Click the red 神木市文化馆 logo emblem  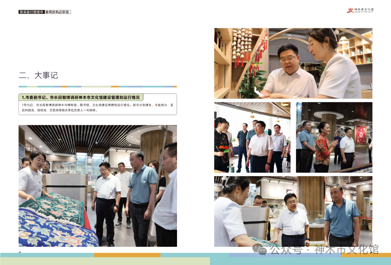point(350,10)
